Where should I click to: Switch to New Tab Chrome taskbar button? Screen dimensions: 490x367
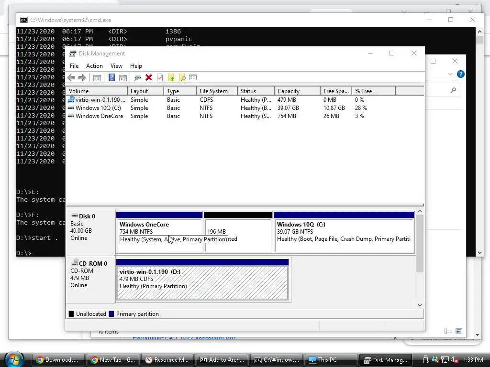coord(113,360)
